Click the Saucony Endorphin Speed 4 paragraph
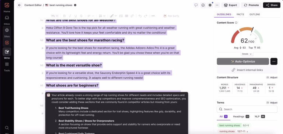 coord(108,75)
